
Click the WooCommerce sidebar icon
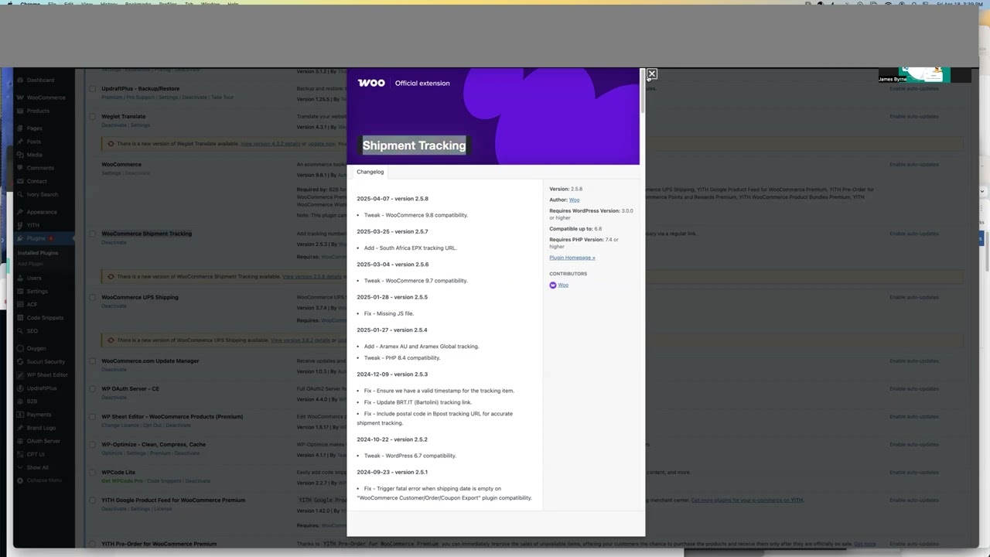tap(19, 97)
